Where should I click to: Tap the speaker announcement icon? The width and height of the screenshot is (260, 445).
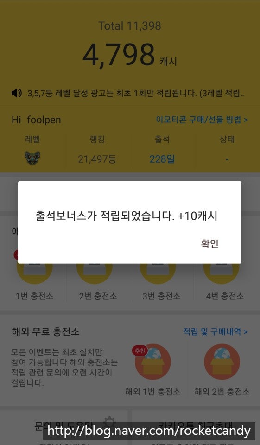pyautogui.click(x=17, y=93)
